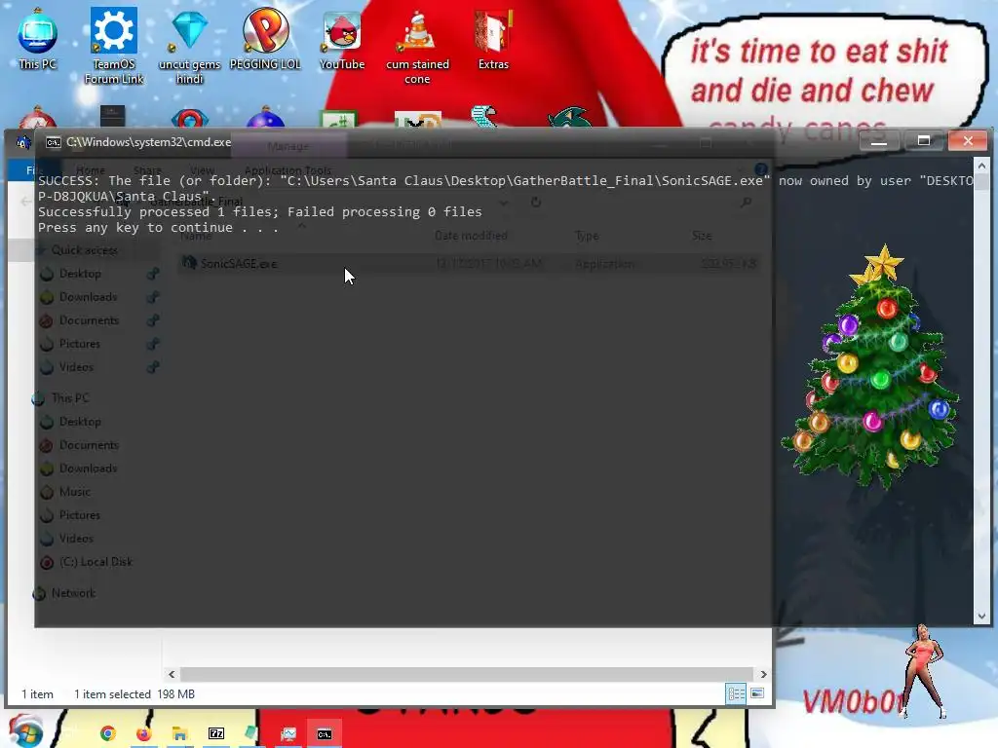This screenshot has width=998, height=748.
Task: Open Desktop under Quick access
Action: 80,274
